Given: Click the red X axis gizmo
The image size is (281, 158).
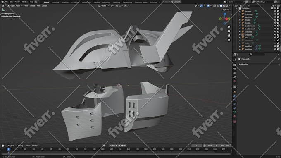Looking at the screenshot, I should click(227, 19).
